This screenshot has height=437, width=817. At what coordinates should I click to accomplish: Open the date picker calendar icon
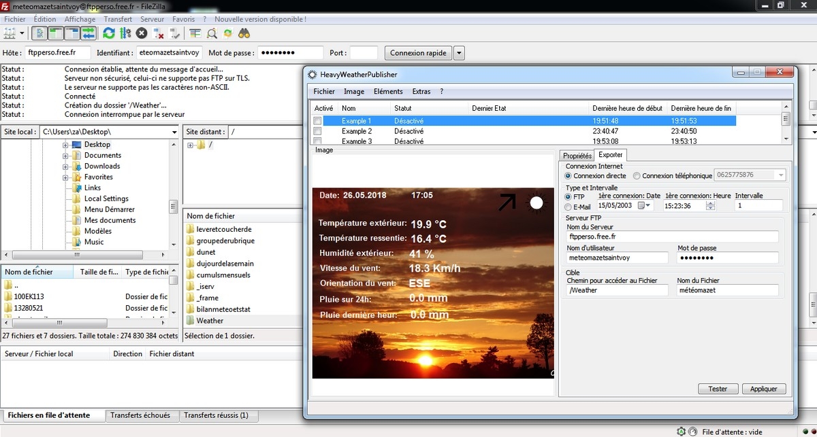click(643, 206)
